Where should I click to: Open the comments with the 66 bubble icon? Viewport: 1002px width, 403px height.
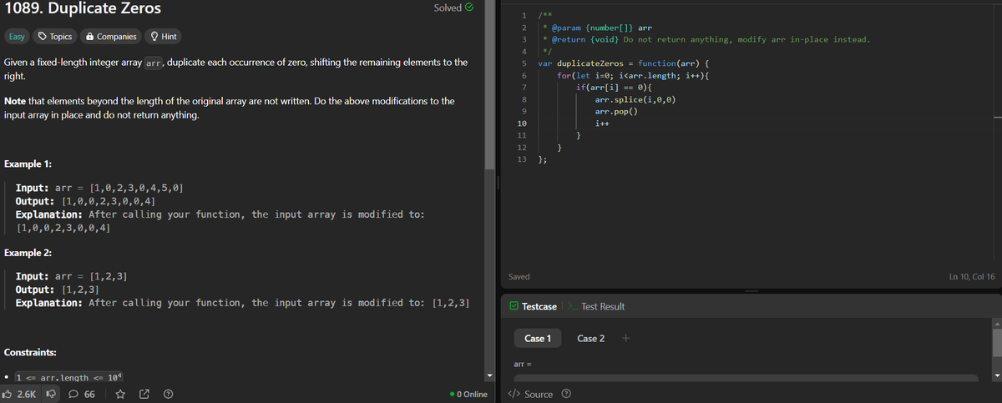80,394
